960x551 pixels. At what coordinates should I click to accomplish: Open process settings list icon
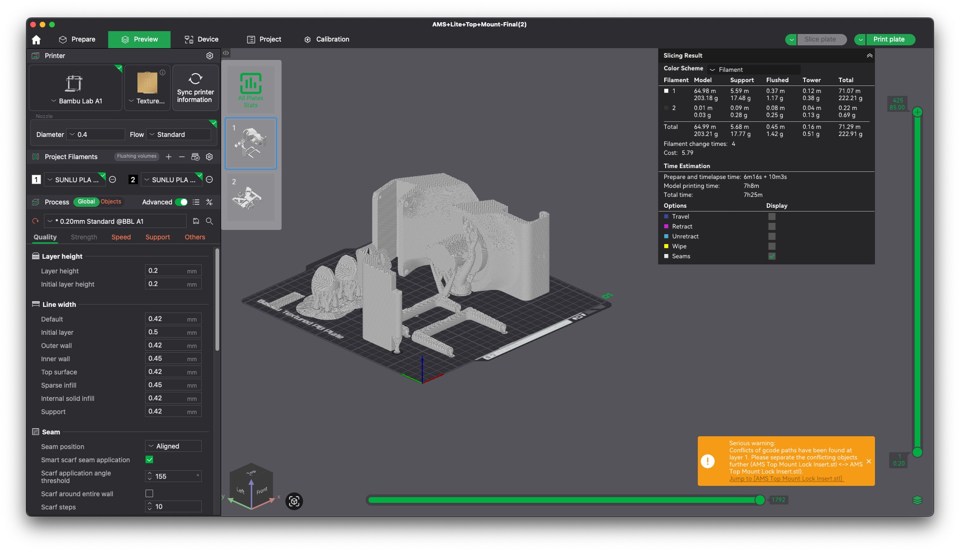pos(196,202)
